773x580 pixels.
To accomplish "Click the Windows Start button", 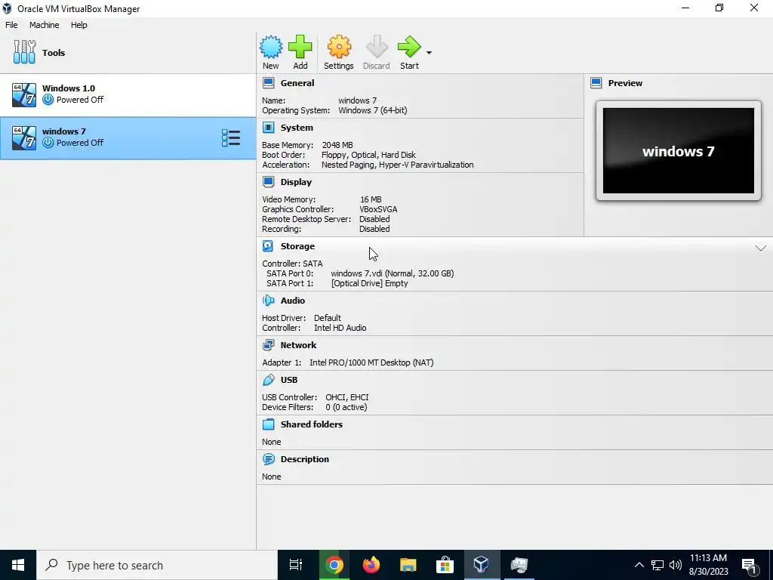I will tap(18, 565).
